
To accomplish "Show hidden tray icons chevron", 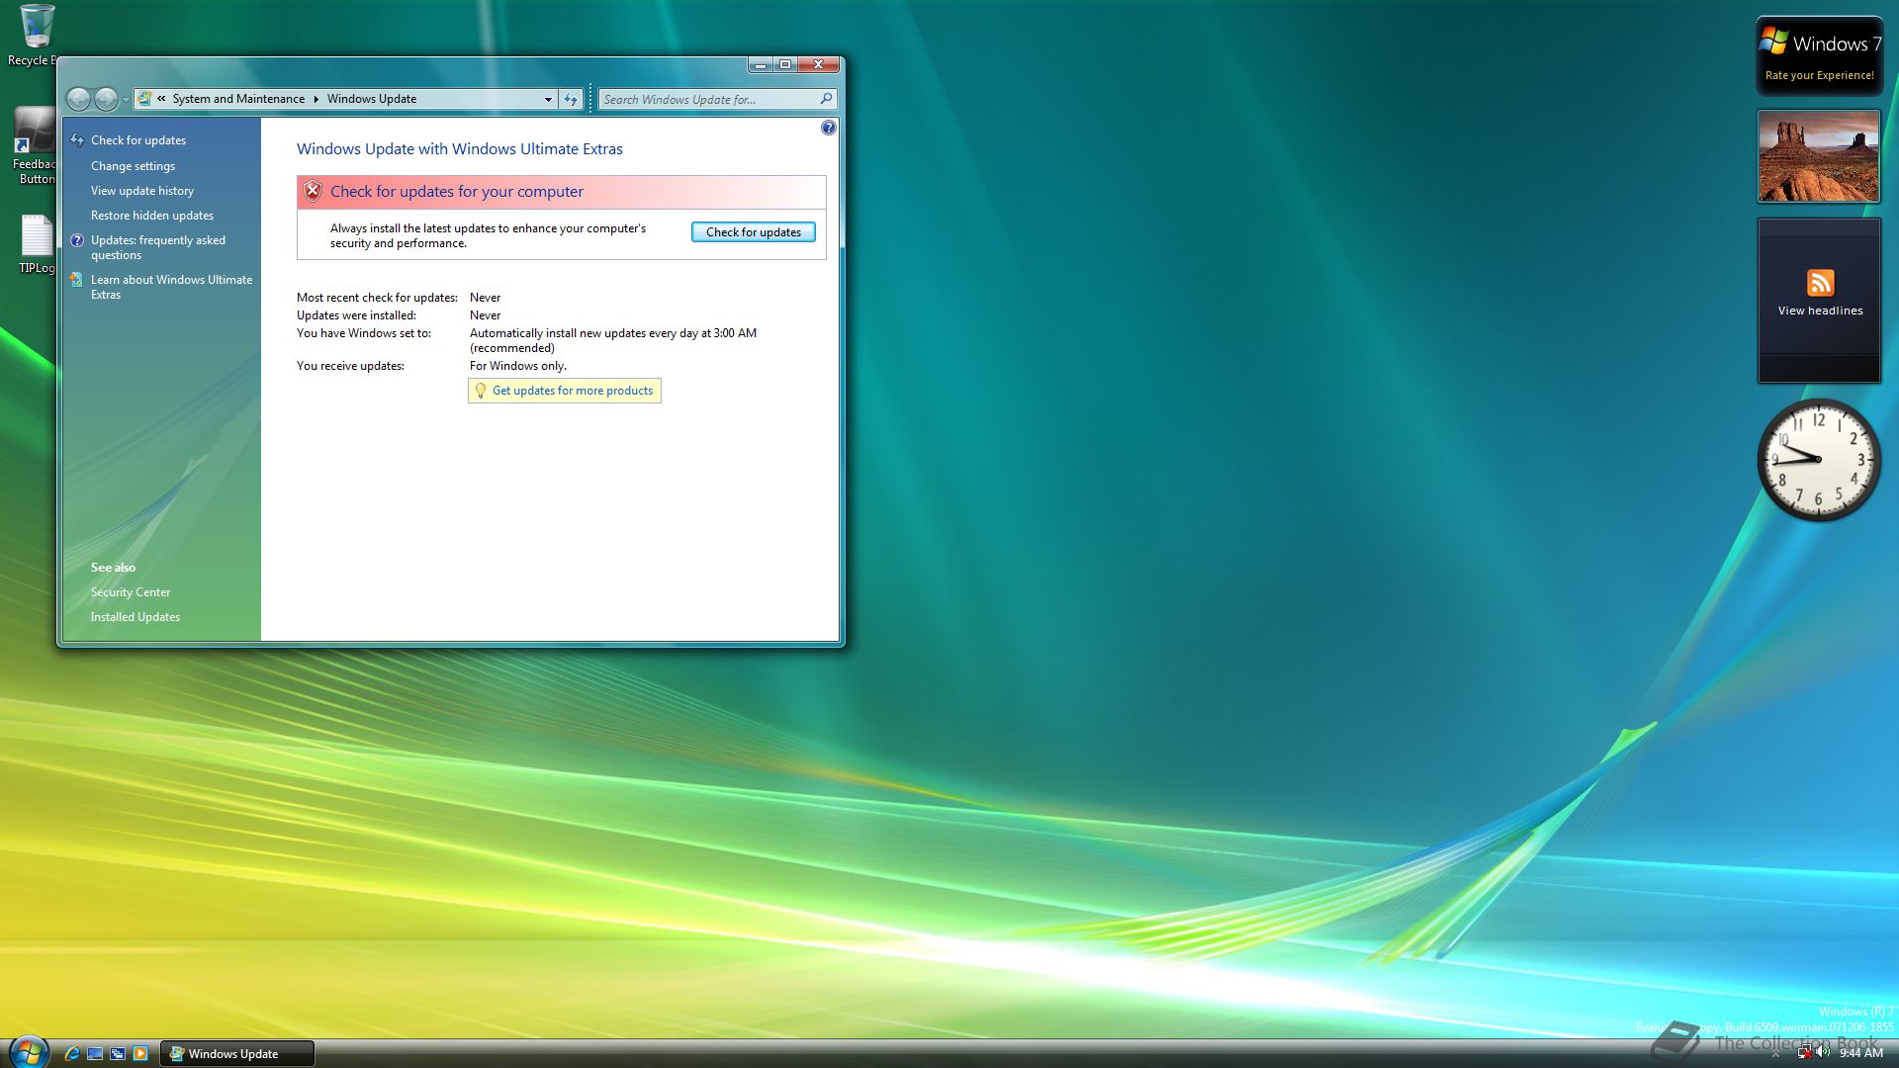I will [x=1776, y=1053].
